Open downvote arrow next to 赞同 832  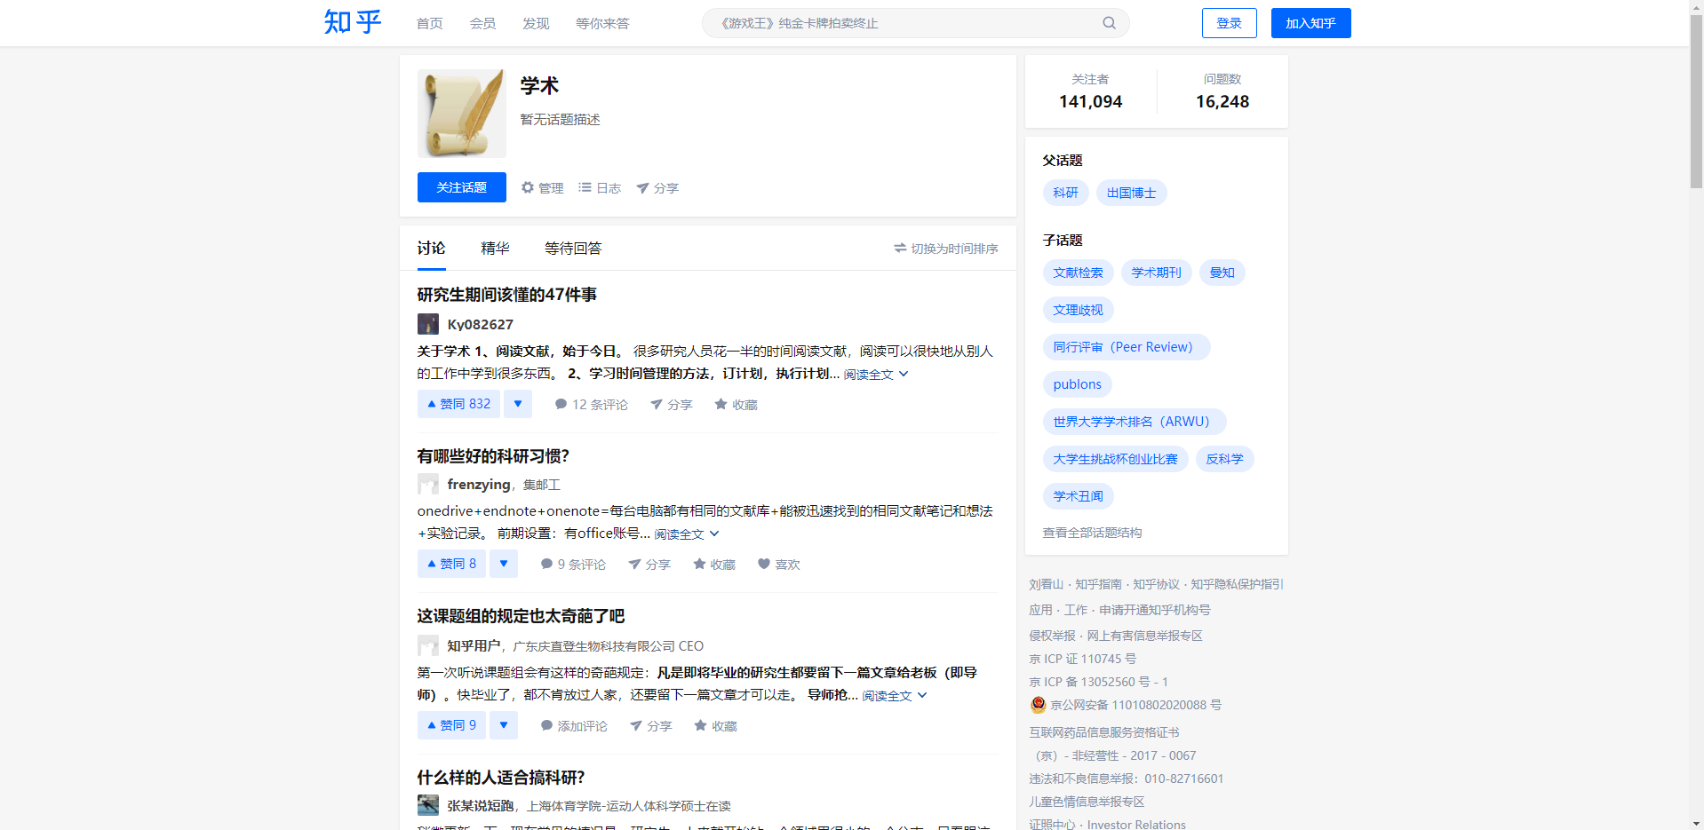click(517, 403)
